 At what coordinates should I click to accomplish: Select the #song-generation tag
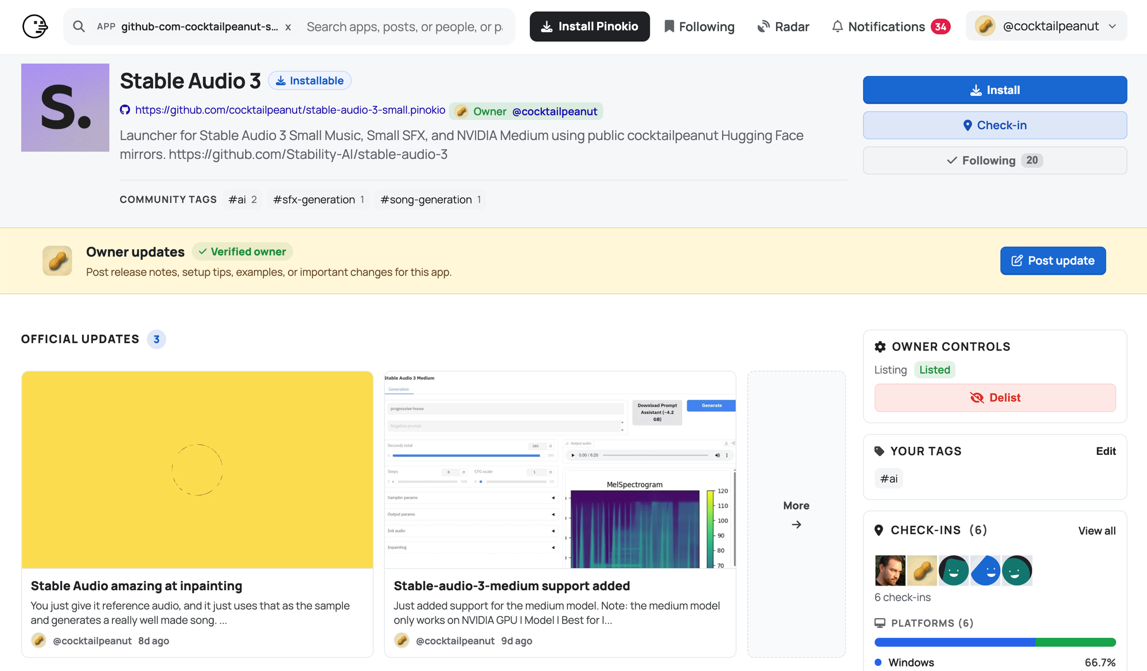point(431,200)
